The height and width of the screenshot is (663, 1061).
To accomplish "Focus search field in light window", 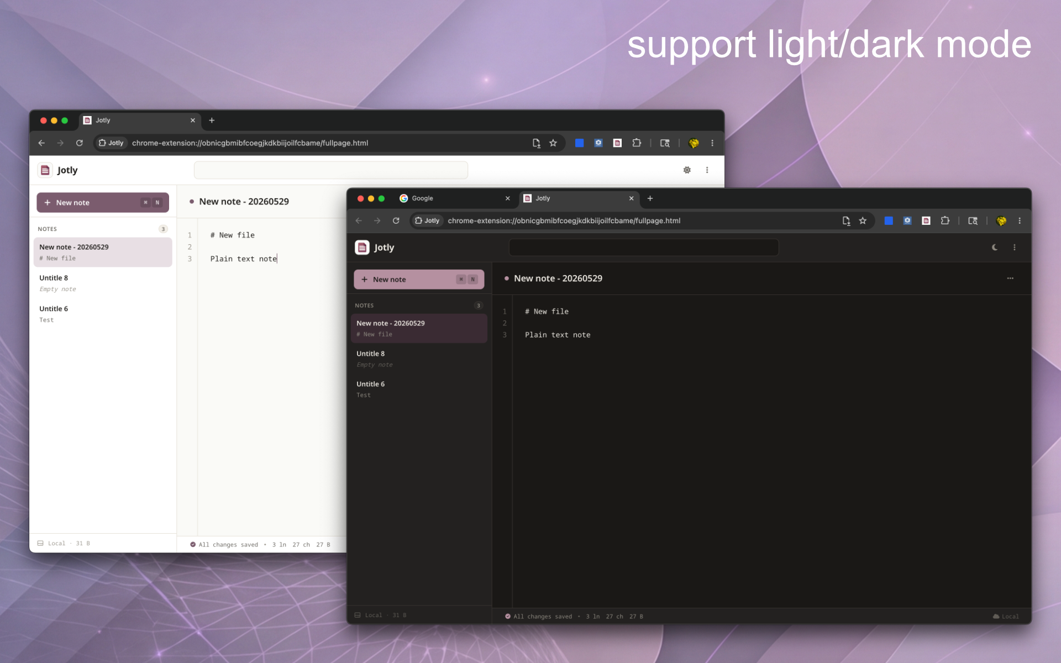I will point(331,170).
